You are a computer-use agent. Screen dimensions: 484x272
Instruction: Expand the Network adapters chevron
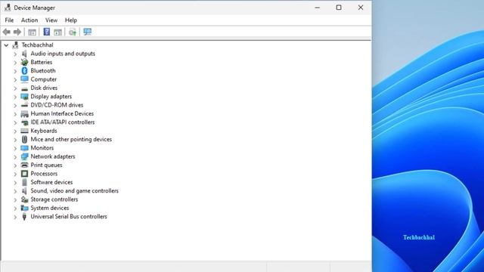tap(15, 157)
